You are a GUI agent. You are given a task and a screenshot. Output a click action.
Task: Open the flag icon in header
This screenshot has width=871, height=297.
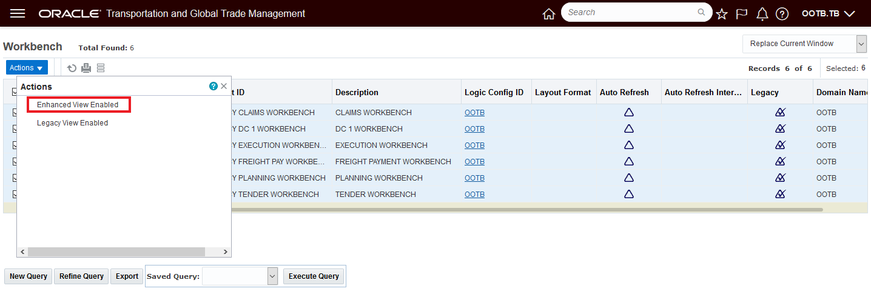click(742, 14)
